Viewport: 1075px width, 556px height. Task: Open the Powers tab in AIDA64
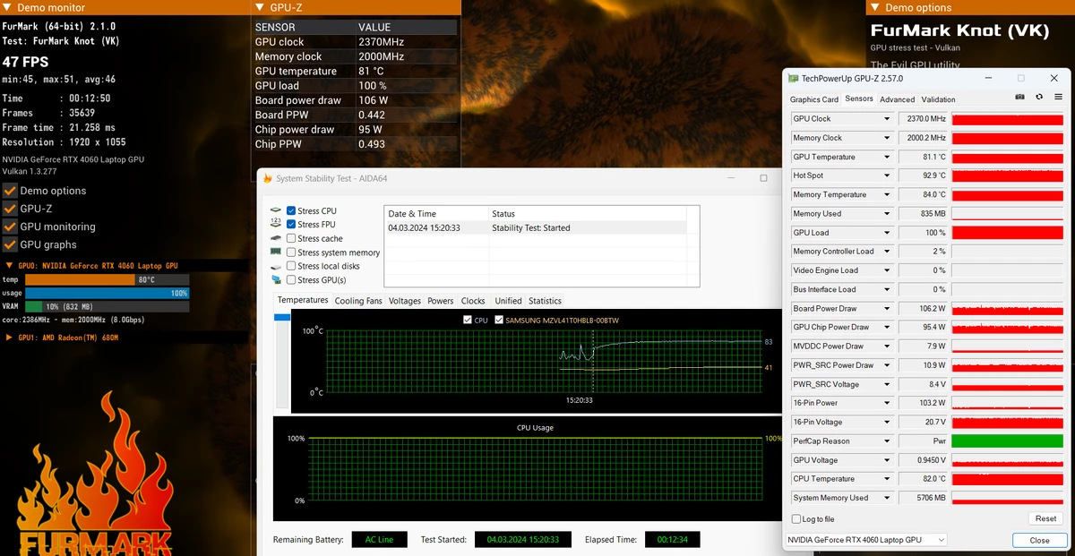pos(441,301)
